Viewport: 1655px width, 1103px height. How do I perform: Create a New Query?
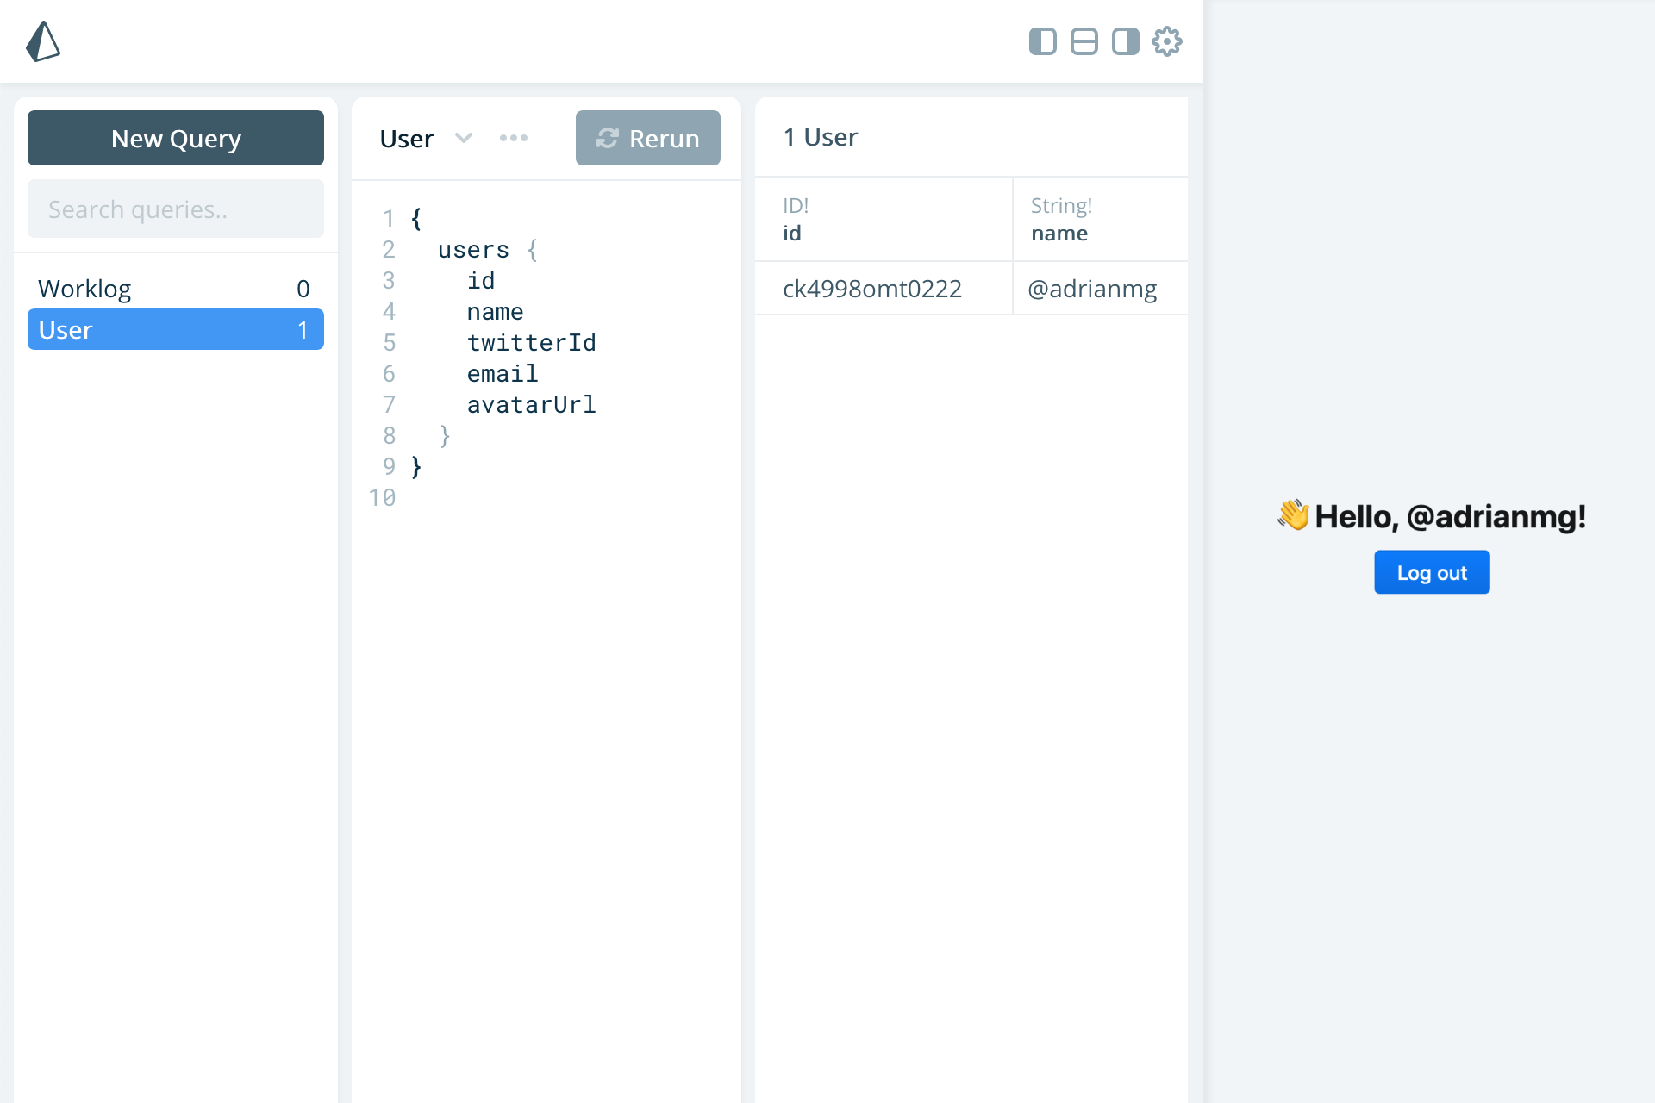(176, 138)
